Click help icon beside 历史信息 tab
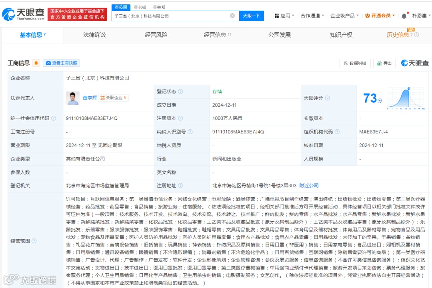This screenshot has width=432, height=288. tap(416, 35)
